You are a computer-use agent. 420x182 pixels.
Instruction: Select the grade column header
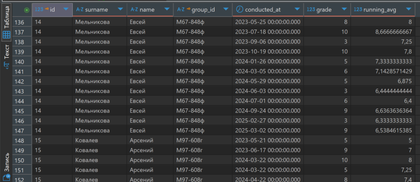[327, 10]
